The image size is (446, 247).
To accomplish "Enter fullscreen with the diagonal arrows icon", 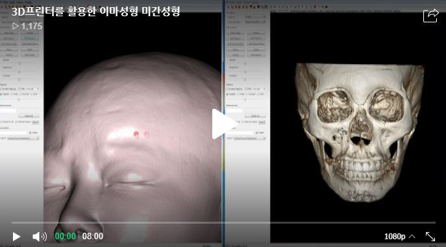I will (430, 237).
